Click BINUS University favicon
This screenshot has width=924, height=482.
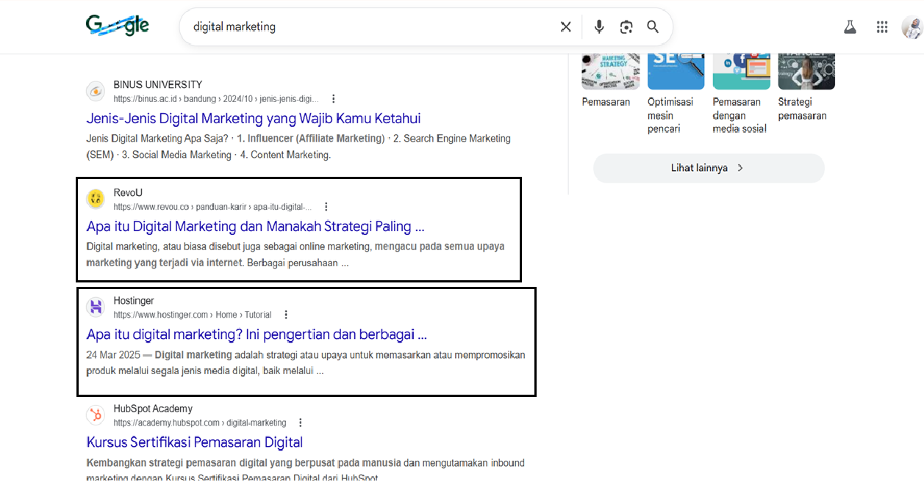click(x=96, y=91)
